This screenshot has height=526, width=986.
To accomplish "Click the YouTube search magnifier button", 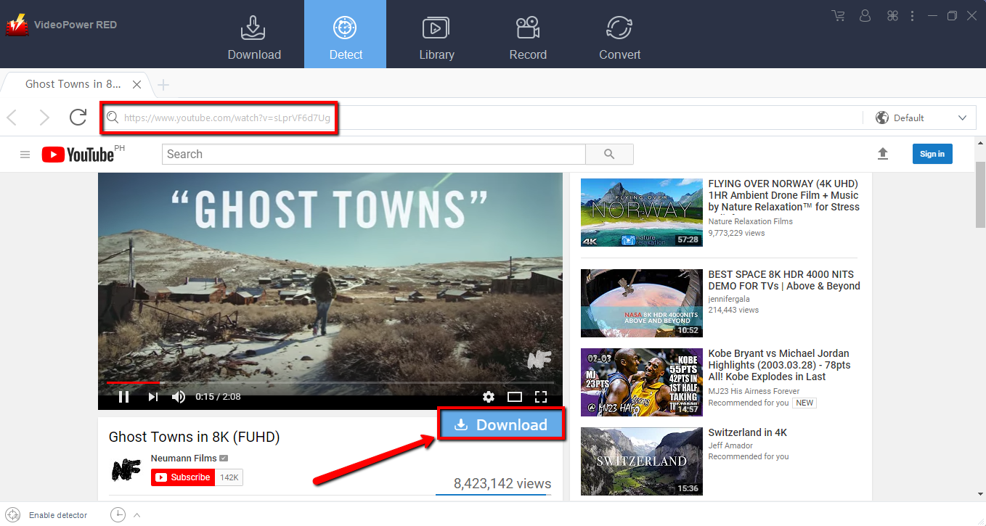I will [609, 154].
